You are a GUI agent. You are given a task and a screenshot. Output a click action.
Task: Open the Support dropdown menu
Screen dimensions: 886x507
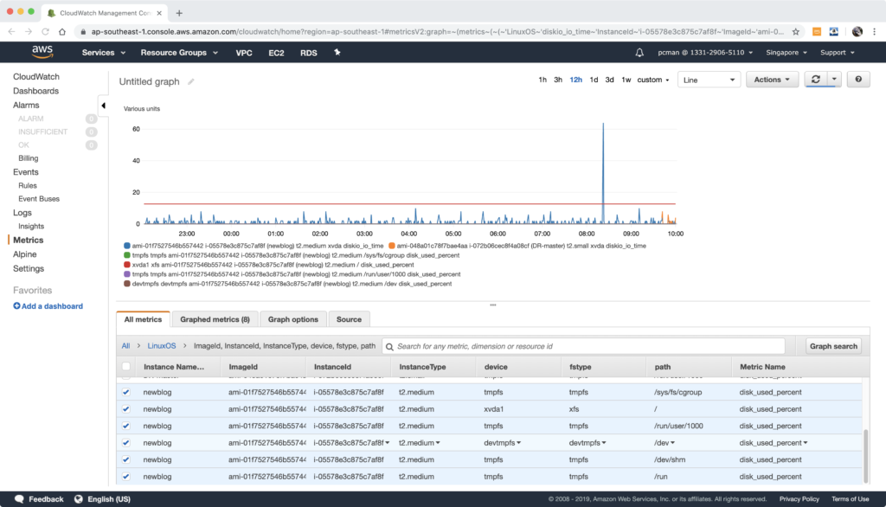point(838,53)
